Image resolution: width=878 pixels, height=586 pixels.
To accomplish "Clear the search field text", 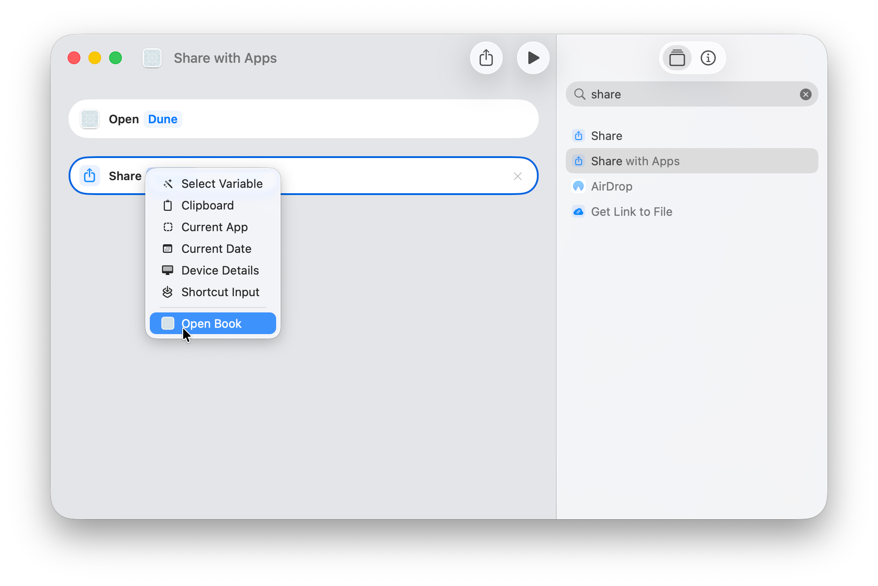I will pyautogui.click(x=805, y=94).
